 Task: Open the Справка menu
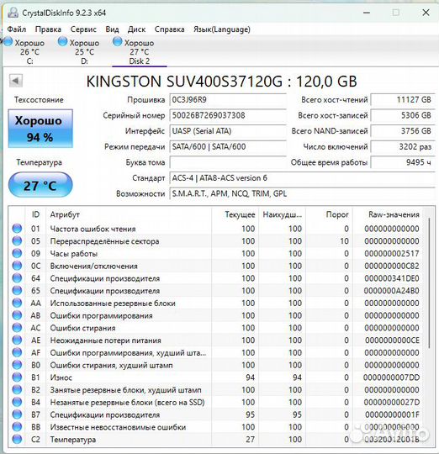click(x=169, y=29)
